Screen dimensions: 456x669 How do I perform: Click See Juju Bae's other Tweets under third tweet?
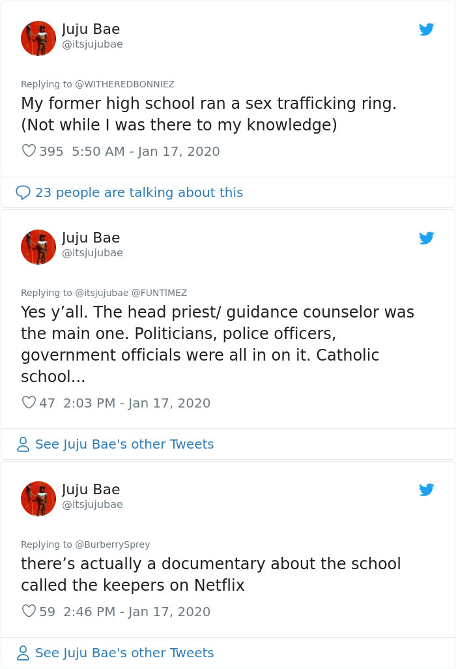[x=123, y=653]
